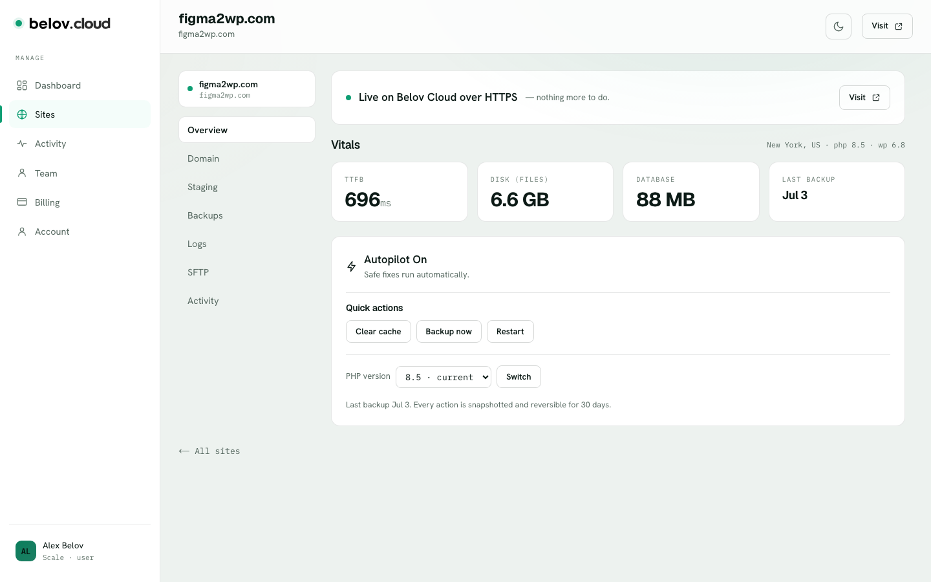Click the belov.cloud logo
The width and height of the screenshot is (931, 582).
pyautogui.click(x=63, y=24)
